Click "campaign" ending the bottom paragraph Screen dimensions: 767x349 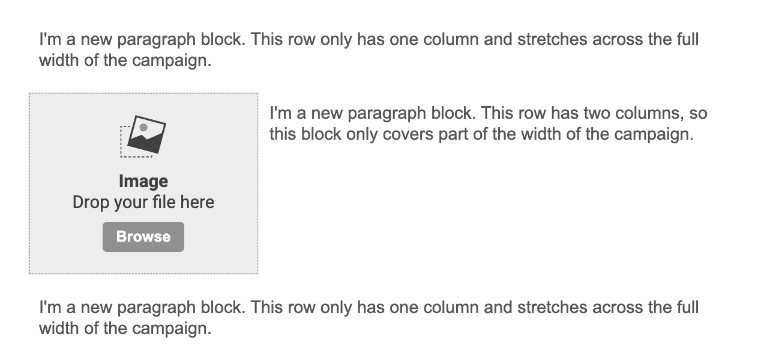[x=176, y=329]
